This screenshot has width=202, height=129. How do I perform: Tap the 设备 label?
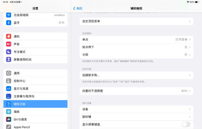(85, 109)
